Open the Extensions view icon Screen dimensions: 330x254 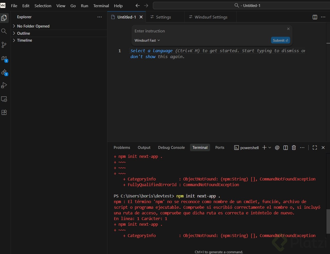click(4, 113)
